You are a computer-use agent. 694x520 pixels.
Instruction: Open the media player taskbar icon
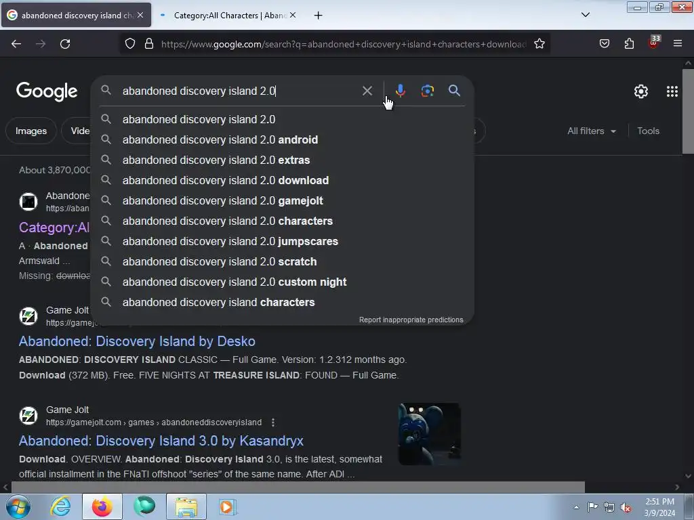pos(228,506)
